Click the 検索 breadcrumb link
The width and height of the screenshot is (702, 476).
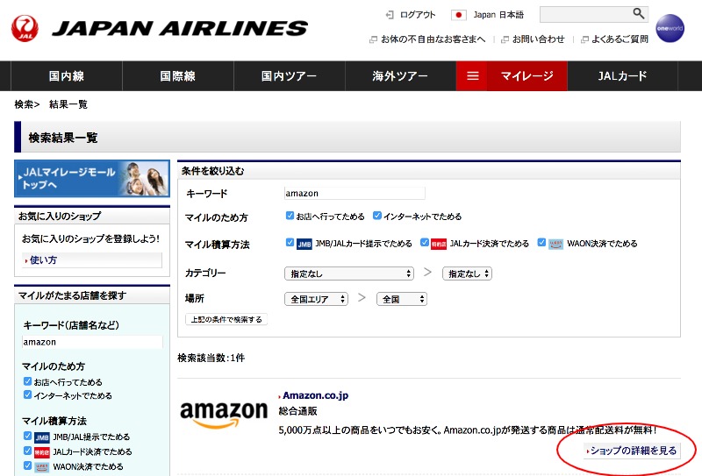[x=24, y=104]
